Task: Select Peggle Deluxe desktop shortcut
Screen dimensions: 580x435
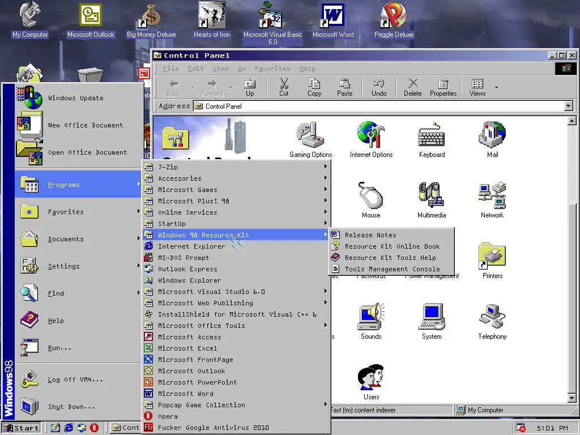Action: pyautogui.click(x=394, y=19)
